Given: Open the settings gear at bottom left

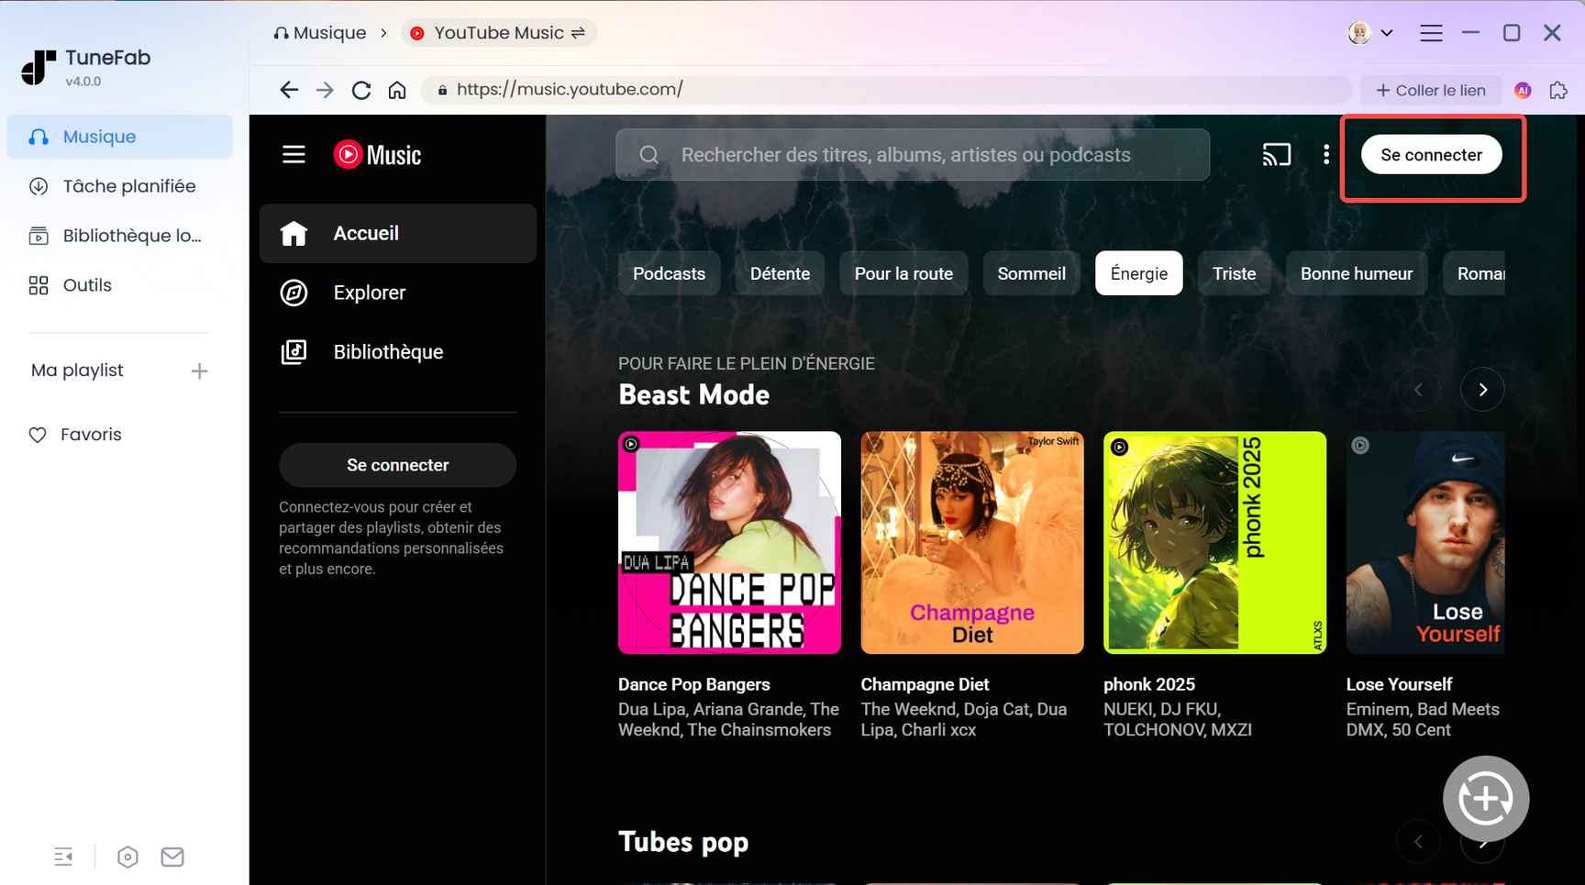Looking at the screenshot, I should (127, 857).
